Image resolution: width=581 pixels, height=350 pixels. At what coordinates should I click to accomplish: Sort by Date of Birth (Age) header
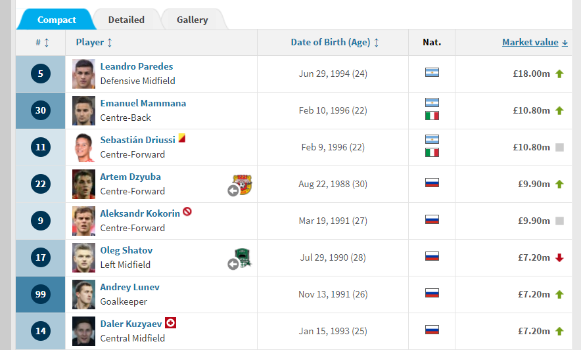point(335,43)
